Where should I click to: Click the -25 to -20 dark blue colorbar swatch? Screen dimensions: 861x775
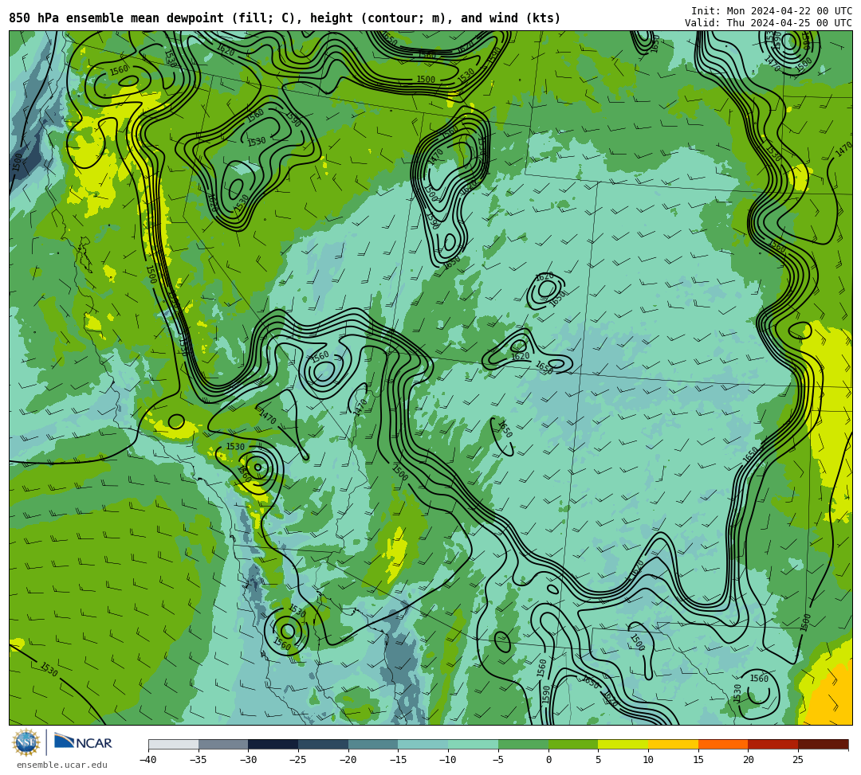click(x=324, y=744)
